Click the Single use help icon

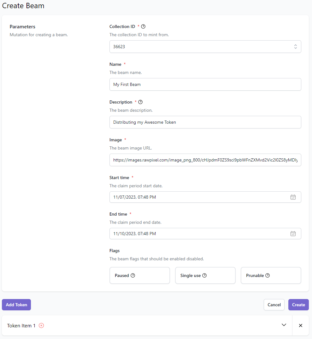pyautogui.click(x=204, y=275)
